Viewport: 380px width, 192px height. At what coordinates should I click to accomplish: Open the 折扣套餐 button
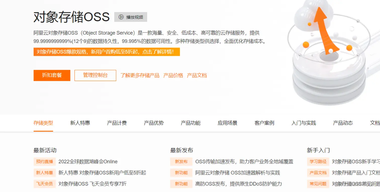click(x=52, y=75)
